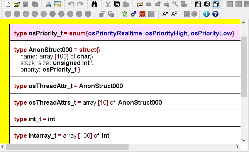Click the 'name: array [100] of char' line

(57, 57)
